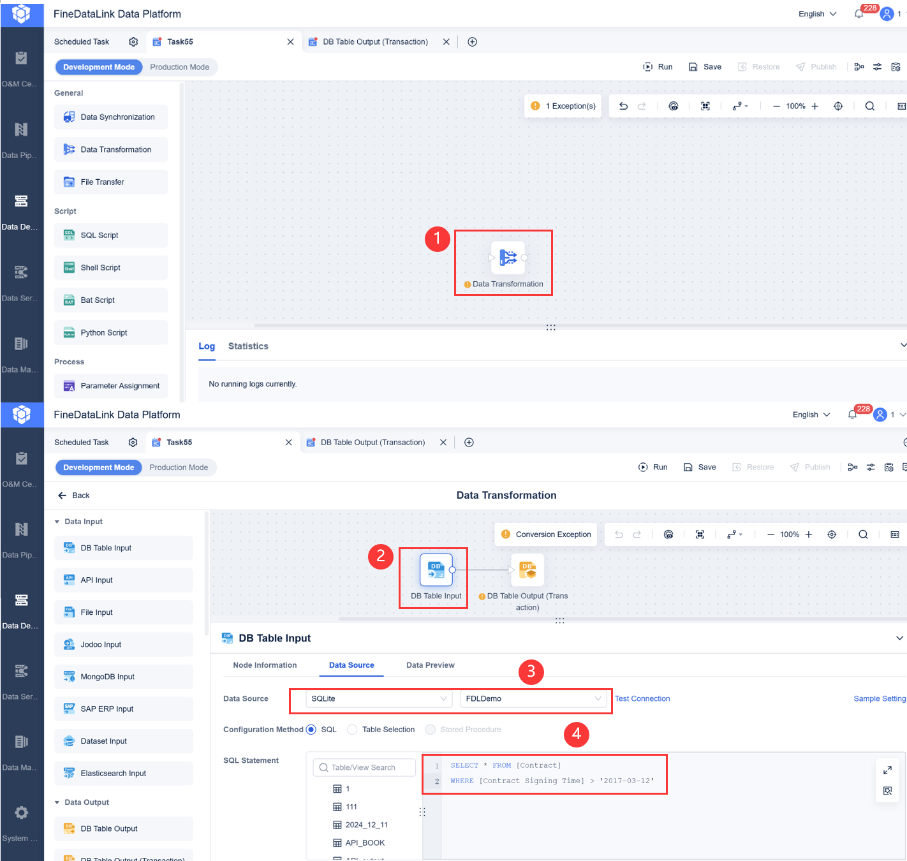Image resolution: width=907 pixels, height=861 pixels.
Task: Switch to Production Mode in upper view
Action: click(179, 67)
